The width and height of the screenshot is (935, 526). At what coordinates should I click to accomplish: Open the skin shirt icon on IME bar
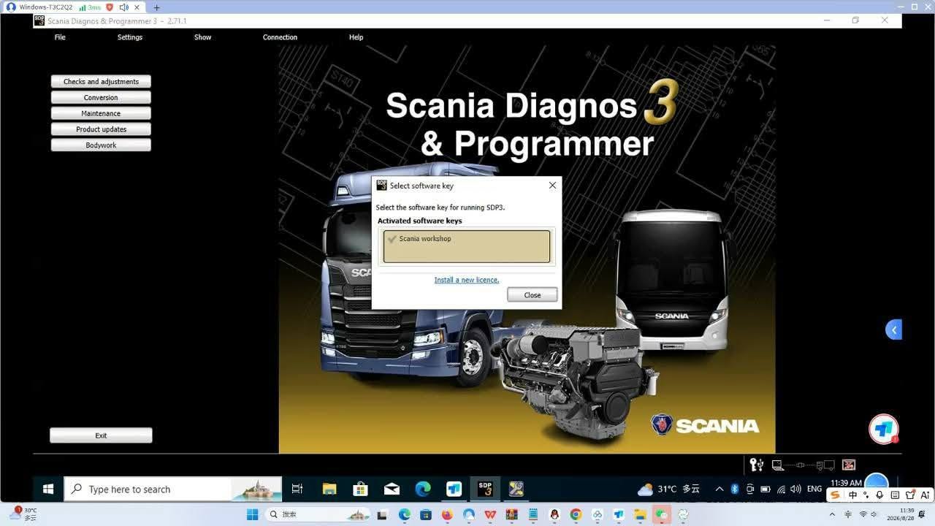(x=909, y=495)
